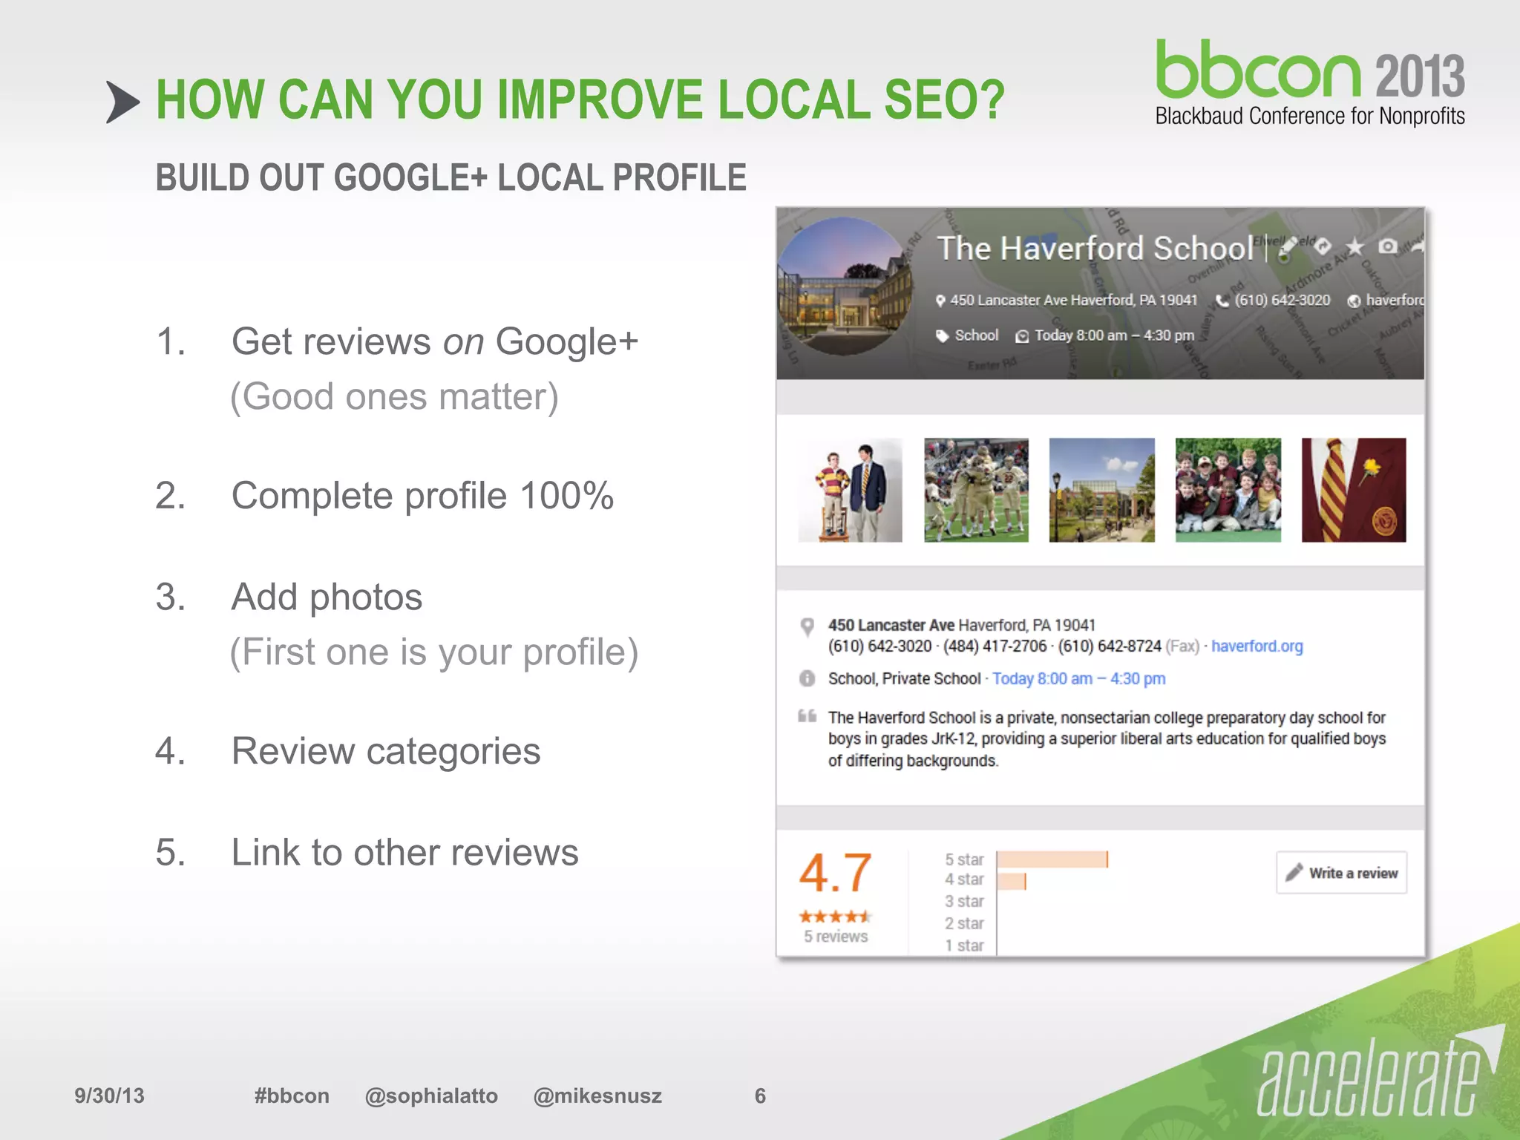Click the slide number 6 in footer
Image resolution: width=1520 pixels, height=1140 pixels.
point(760,1096)
